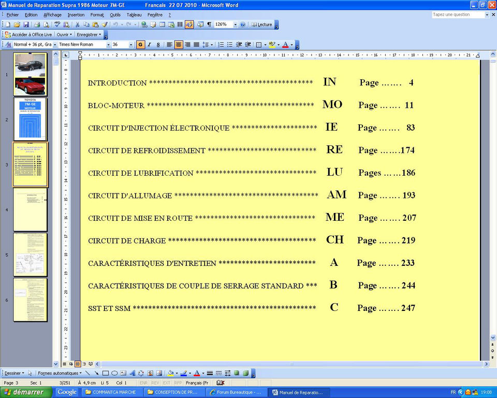
Task: Insert WordArt from the drawing toolbar
Action: 133,373
